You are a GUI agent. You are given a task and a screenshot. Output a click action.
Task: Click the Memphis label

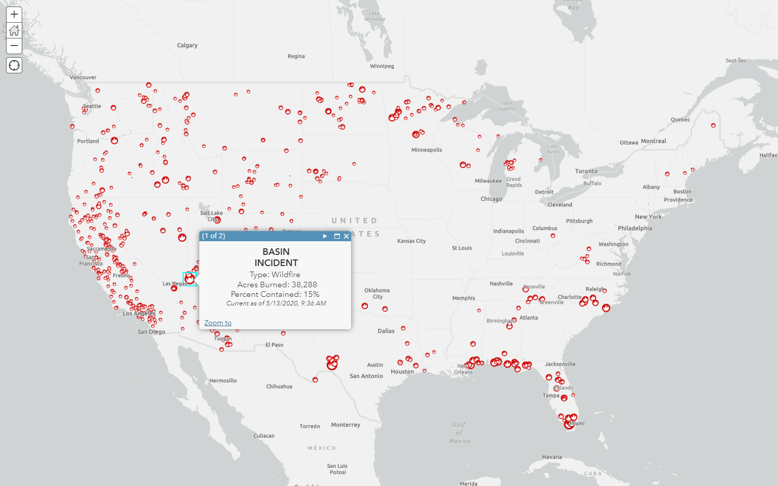[x=464, y=298]
